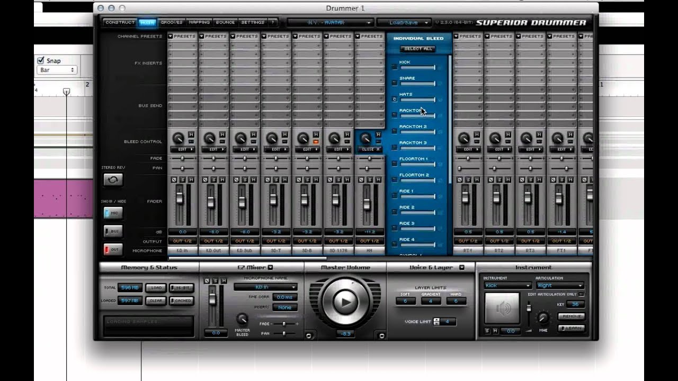Click the Clear button in Memory & Status
This screenshot has width=678, height=381.
tap(156, 301)
